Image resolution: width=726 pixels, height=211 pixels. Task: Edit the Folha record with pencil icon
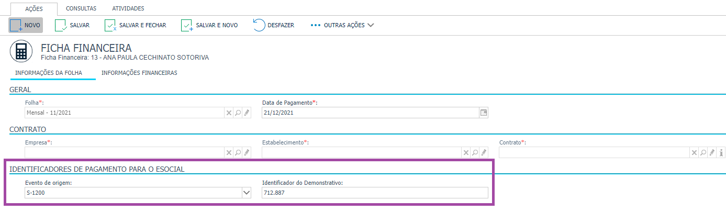[247, 112]
